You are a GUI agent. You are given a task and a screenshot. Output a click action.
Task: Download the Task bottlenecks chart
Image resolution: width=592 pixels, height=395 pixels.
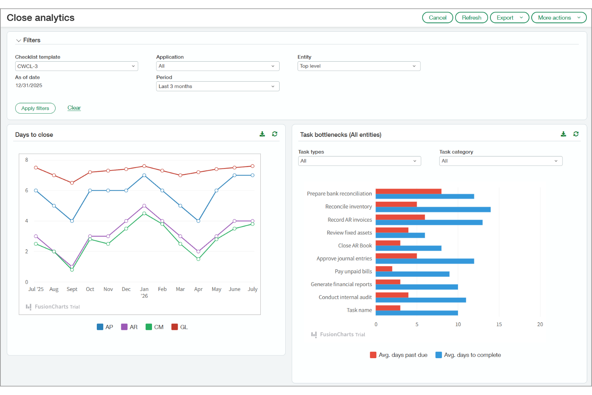564,134
